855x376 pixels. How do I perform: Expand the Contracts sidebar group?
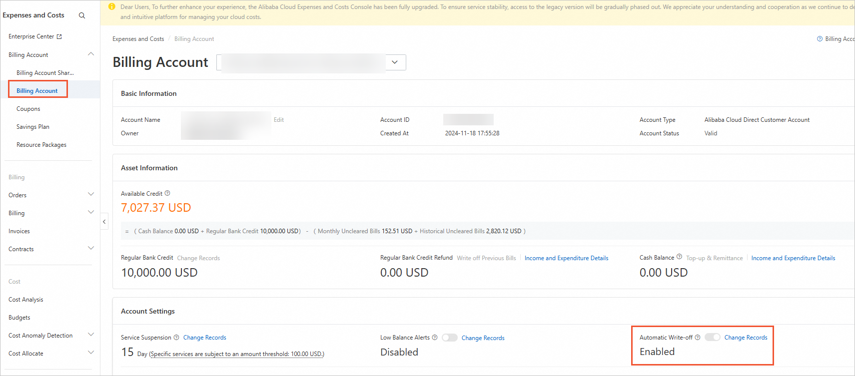point(91,249)
